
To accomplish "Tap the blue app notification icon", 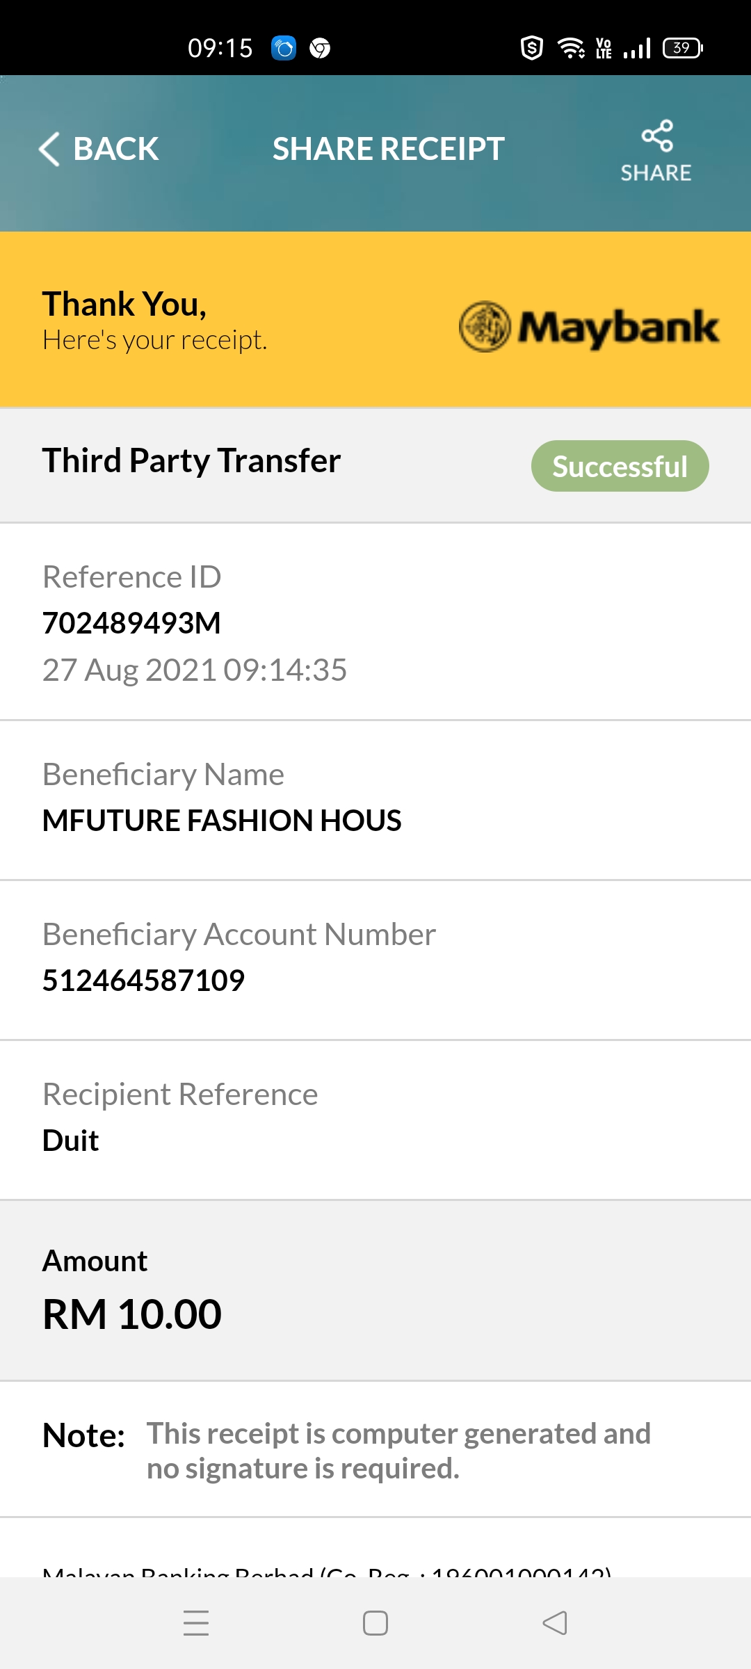I will (284, 48).
